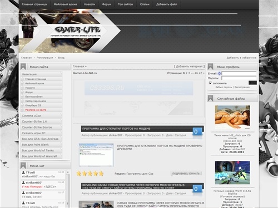Viewport: 278px width, 208px height.
Task: Select 'Новости' in sidebar navigation
Action: 30,88
